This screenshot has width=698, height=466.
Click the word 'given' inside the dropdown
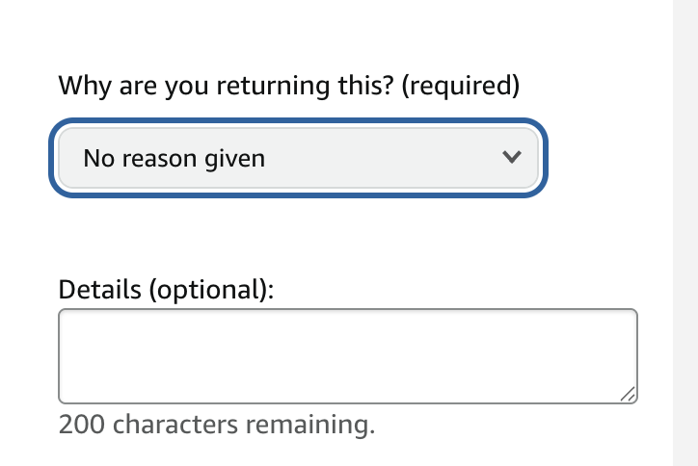click(234, 160)
